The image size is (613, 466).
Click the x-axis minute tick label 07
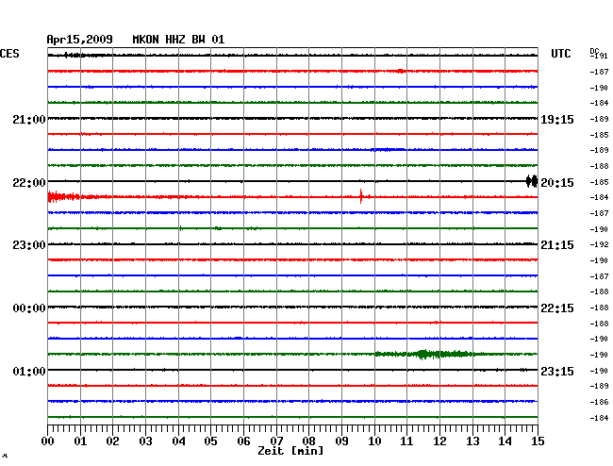(276, 441)
